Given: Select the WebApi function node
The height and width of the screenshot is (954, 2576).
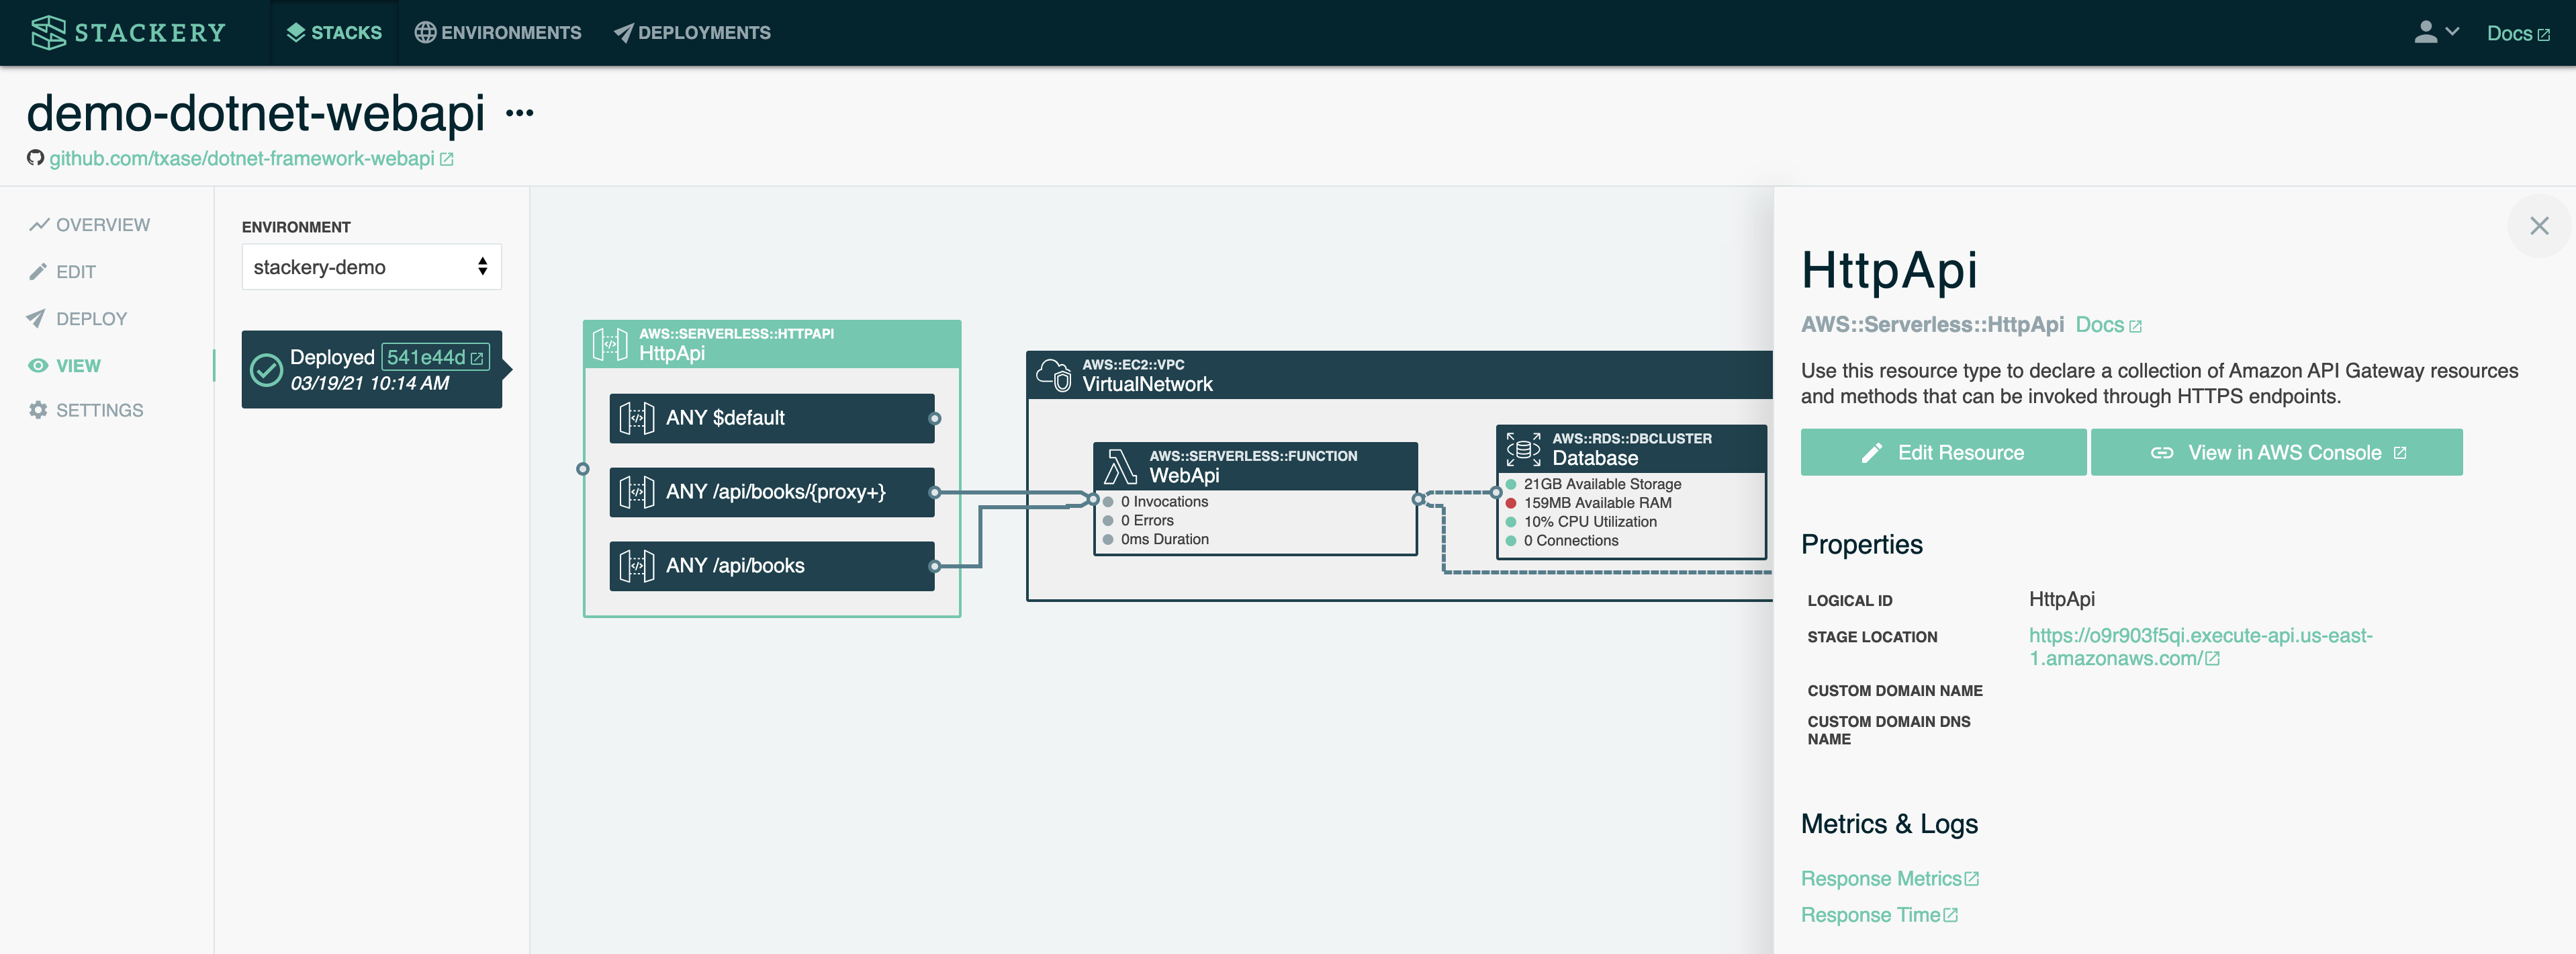Looking at the screenshot, I should (1255, 498).
